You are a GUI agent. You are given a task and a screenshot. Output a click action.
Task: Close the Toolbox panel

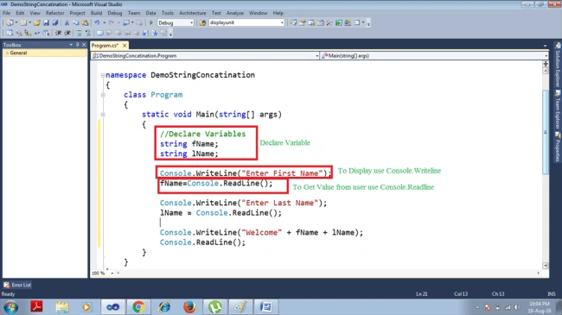tap(84, 45)
